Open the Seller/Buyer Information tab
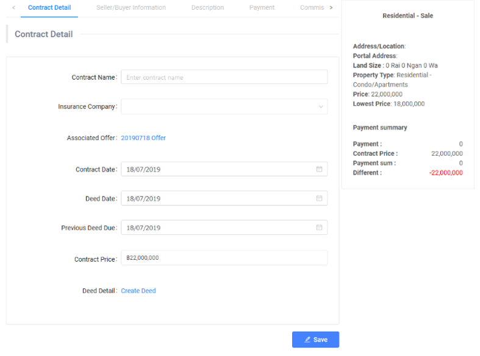 pyautogui.click(x=131, y=8)
